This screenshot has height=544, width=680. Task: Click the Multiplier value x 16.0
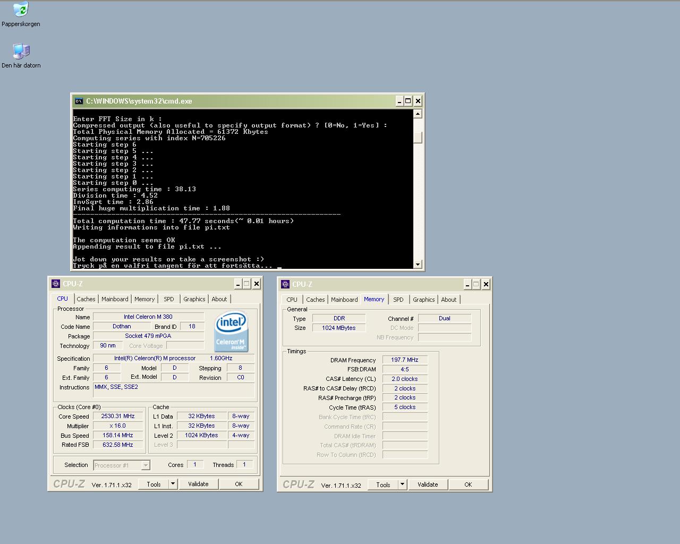tap(118, 426)
